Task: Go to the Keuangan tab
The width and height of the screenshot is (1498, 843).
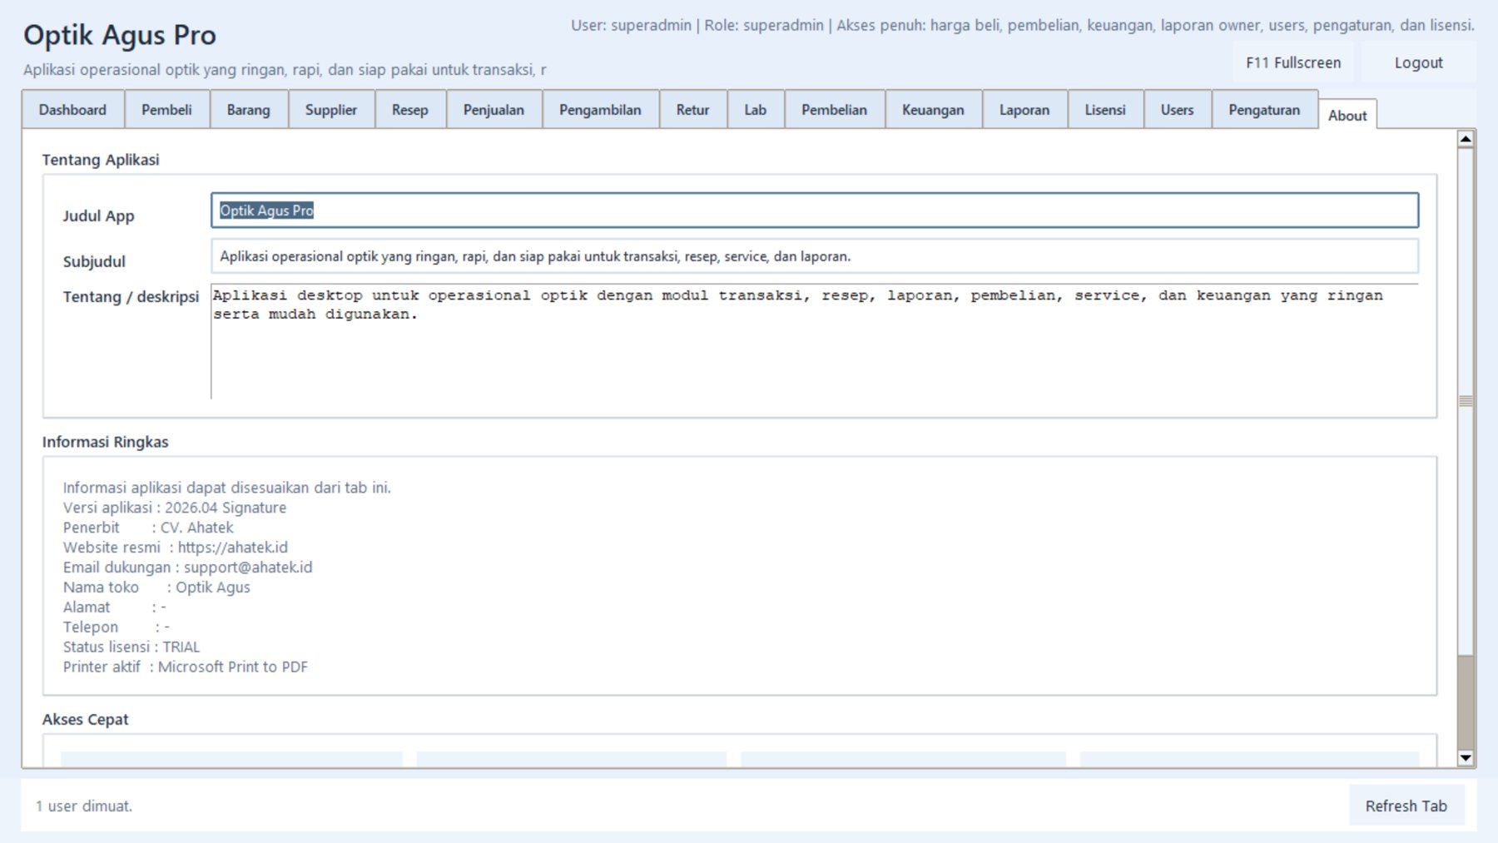Action: (932, 110)
